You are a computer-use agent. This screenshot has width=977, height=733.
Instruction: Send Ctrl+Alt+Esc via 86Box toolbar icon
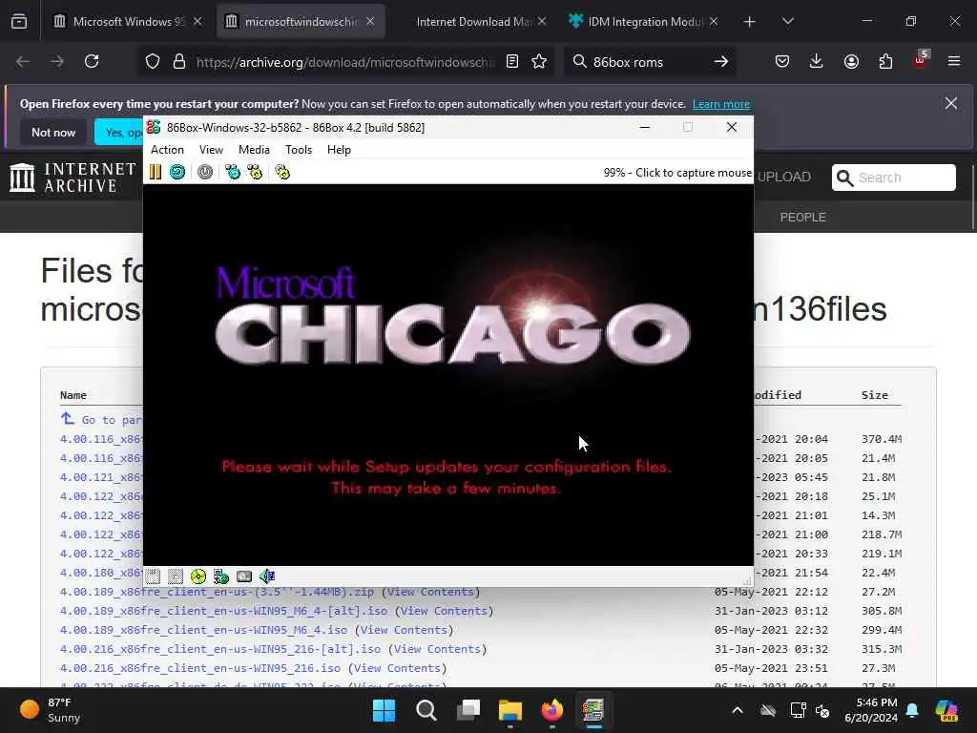point(255,172)
